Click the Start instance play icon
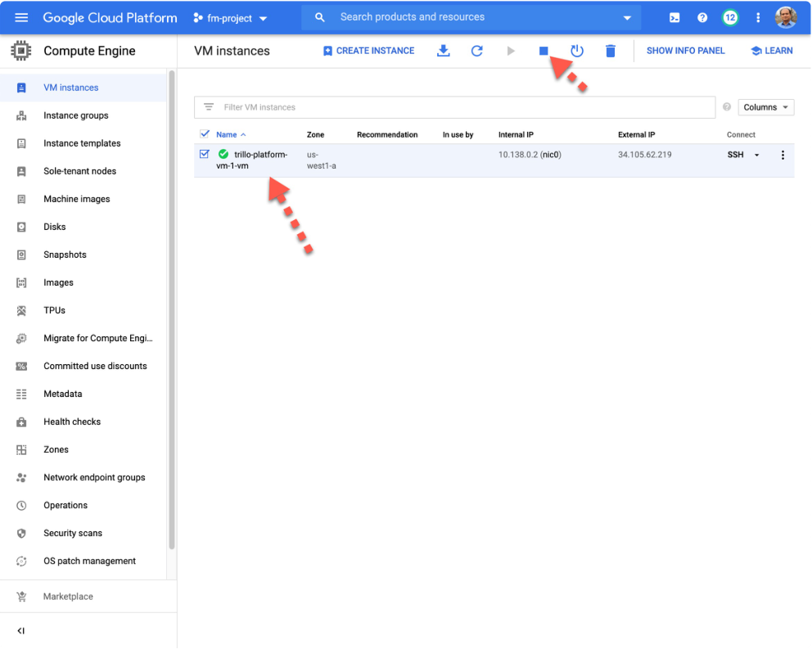The height and width of the screenshot is (649, 812). pos(511,51)
